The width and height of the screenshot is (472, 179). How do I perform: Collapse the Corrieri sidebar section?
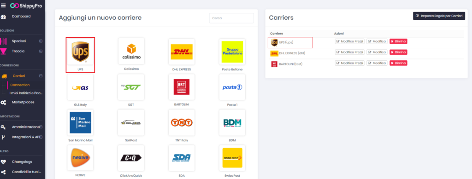(41, 76)
